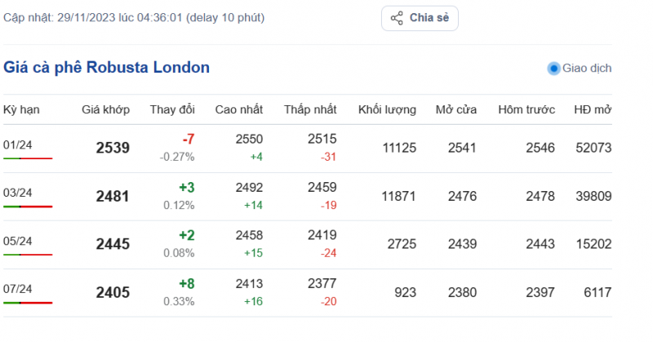The image size is (653, 342).
Task: Click the range bar under 07/24
Action: click(28, 303)
